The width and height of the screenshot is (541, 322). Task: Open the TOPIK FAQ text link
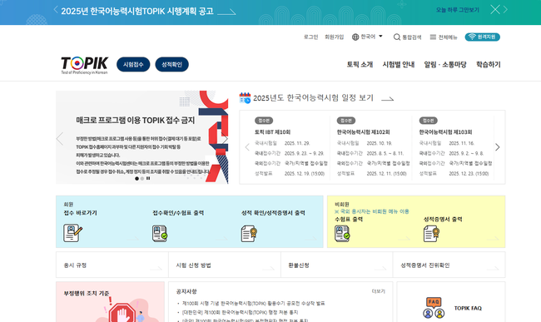pos(468,308)
